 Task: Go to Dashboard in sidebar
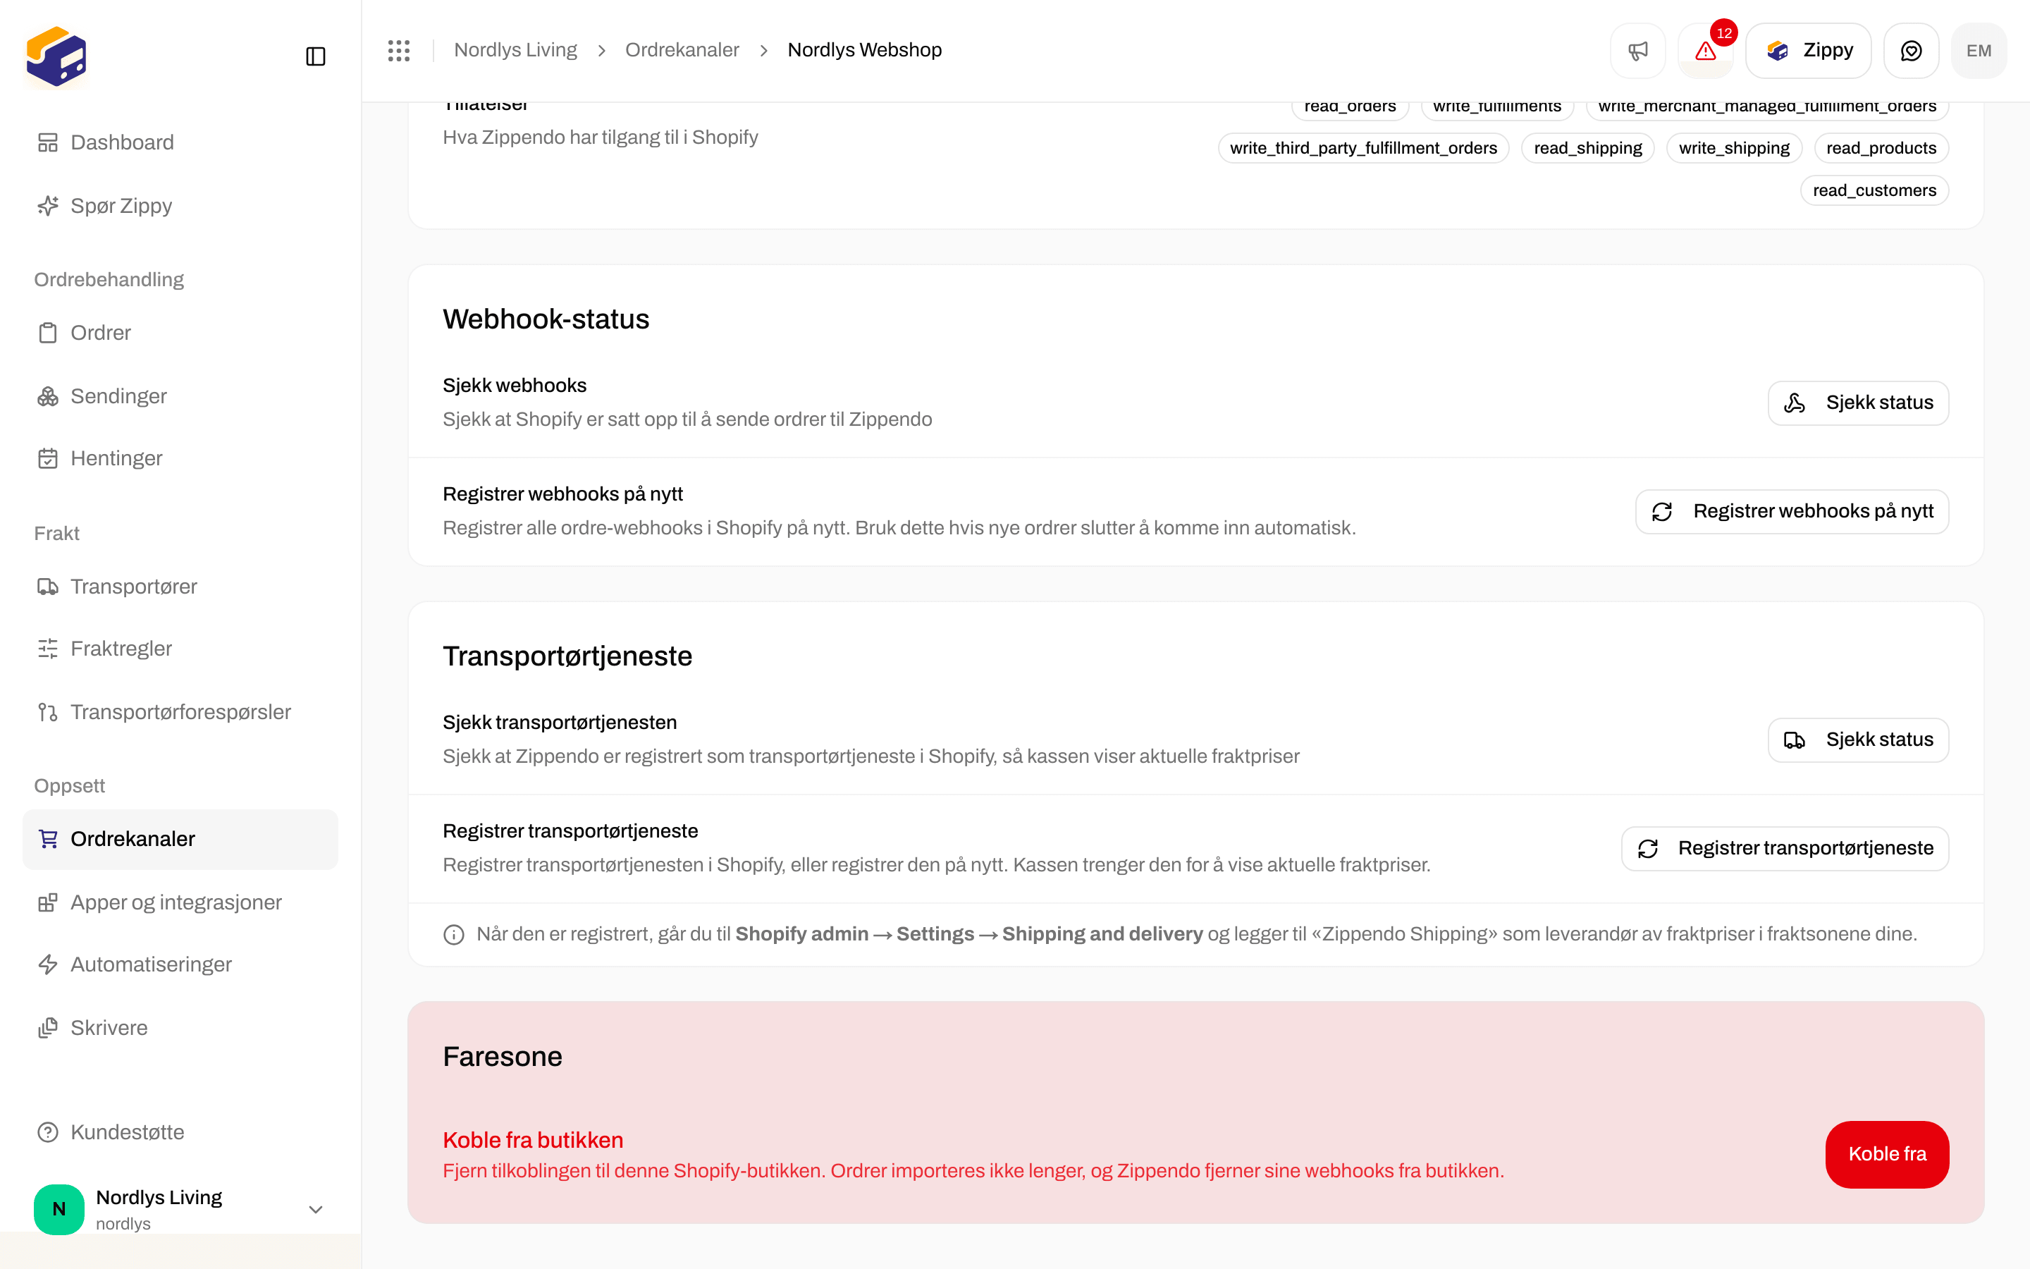pos(180,142)
